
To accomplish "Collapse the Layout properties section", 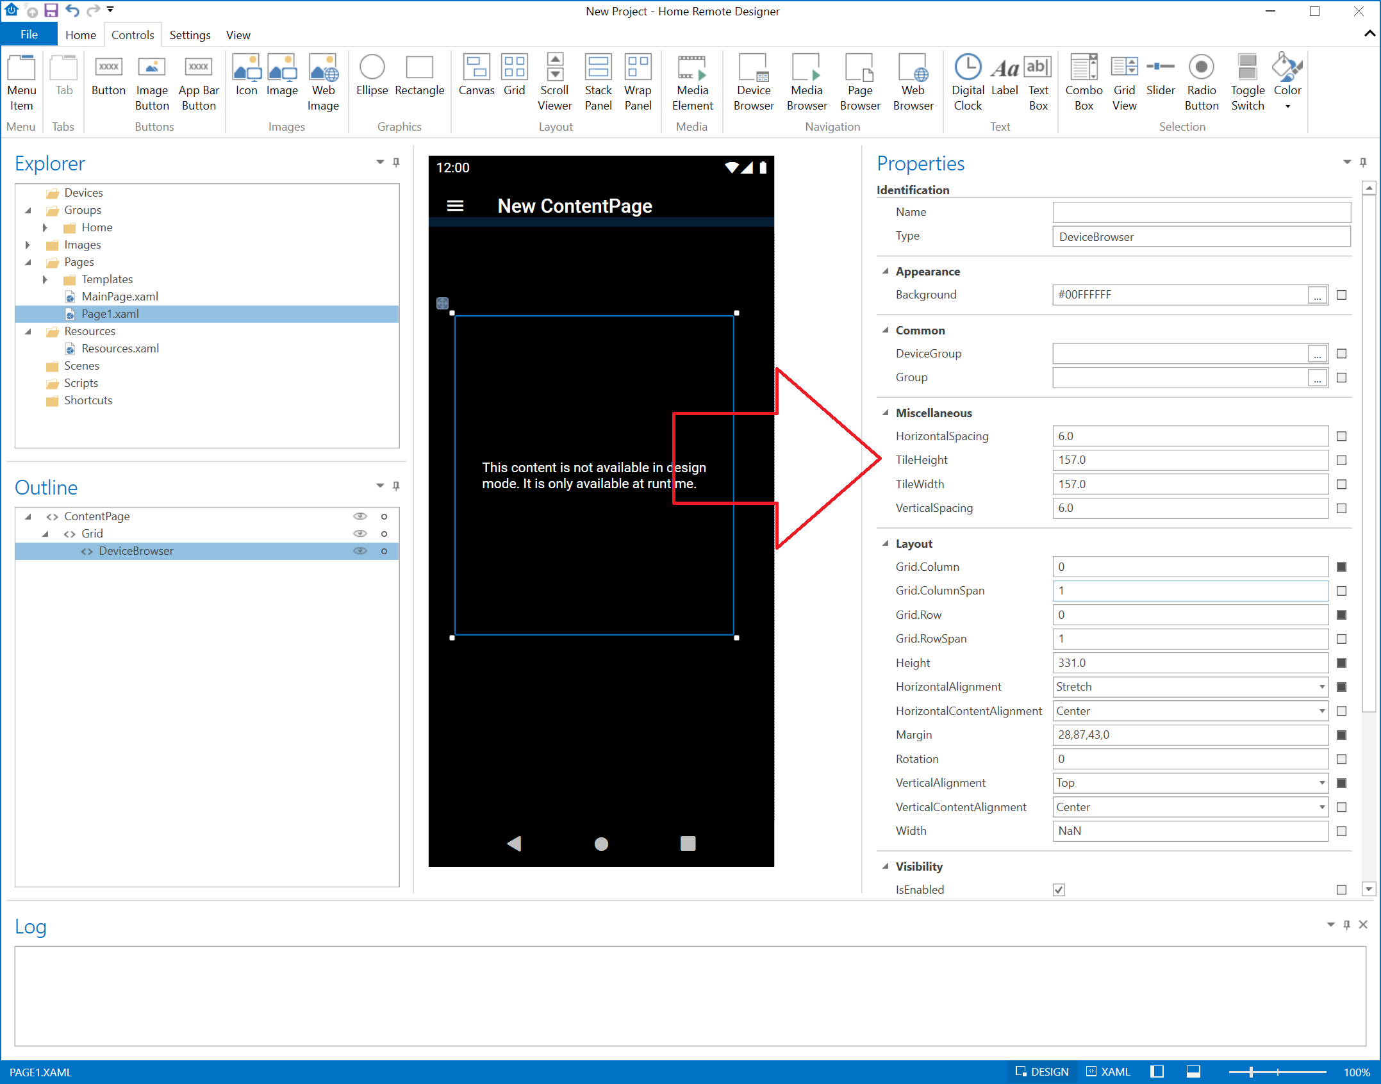I will pyautogui.click(x=885, y=543).
